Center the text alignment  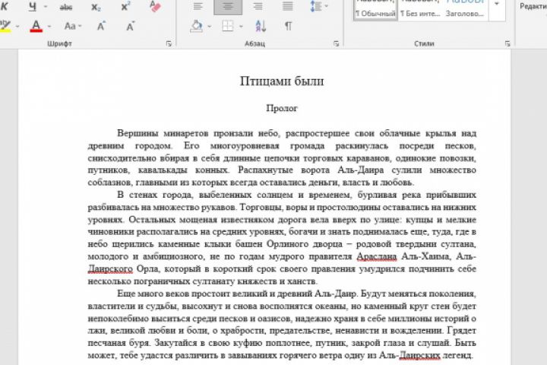coord(228,6)
